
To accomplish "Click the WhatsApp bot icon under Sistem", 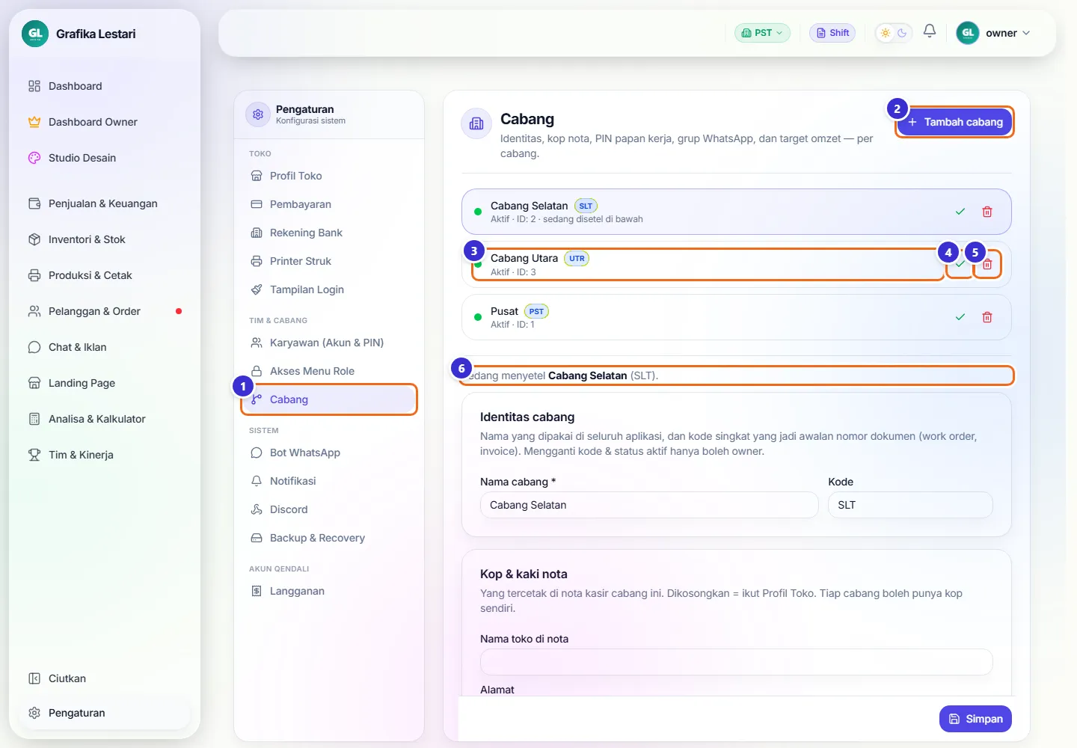I will click(x=257, y=453).
